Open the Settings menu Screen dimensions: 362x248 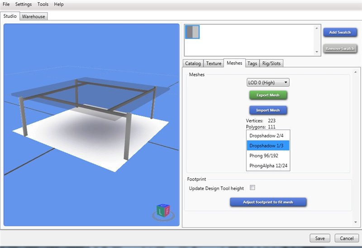coord(24,4)
